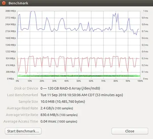This screenshot has width=153, height=139.
Task: Click the 0.7 ms latency axis label
Action: [145, 31]
